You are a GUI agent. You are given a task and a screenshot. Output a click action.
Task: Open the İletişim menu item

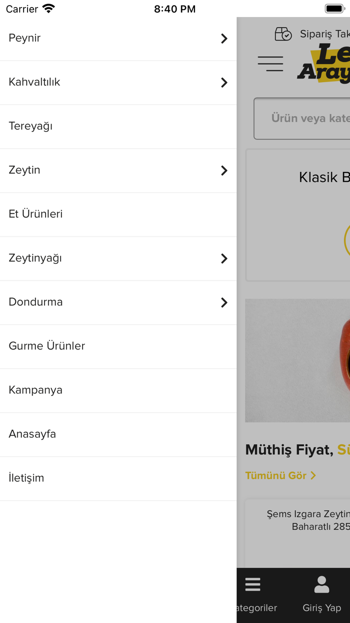[26, 478]
